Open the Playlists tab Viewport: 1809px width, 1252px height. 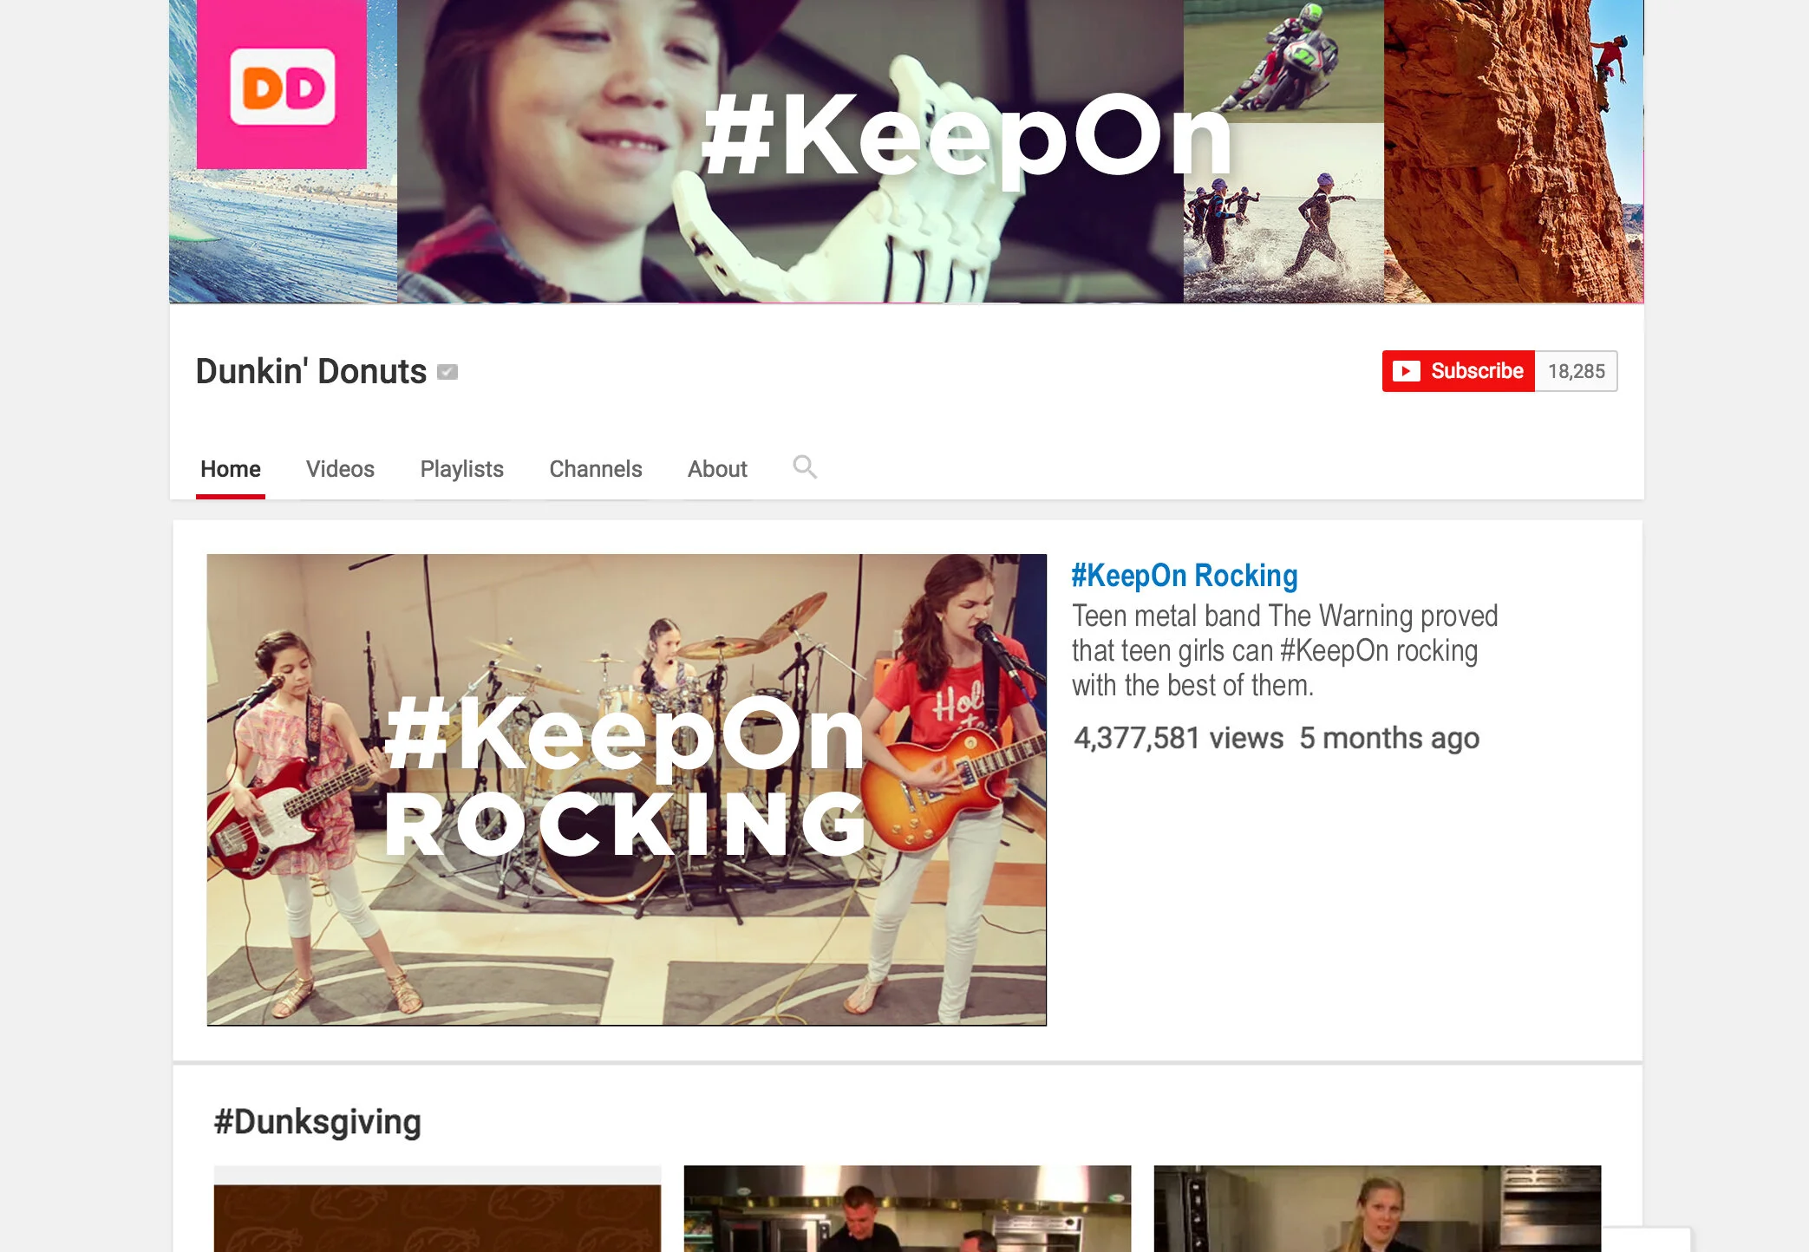[461, 469]
